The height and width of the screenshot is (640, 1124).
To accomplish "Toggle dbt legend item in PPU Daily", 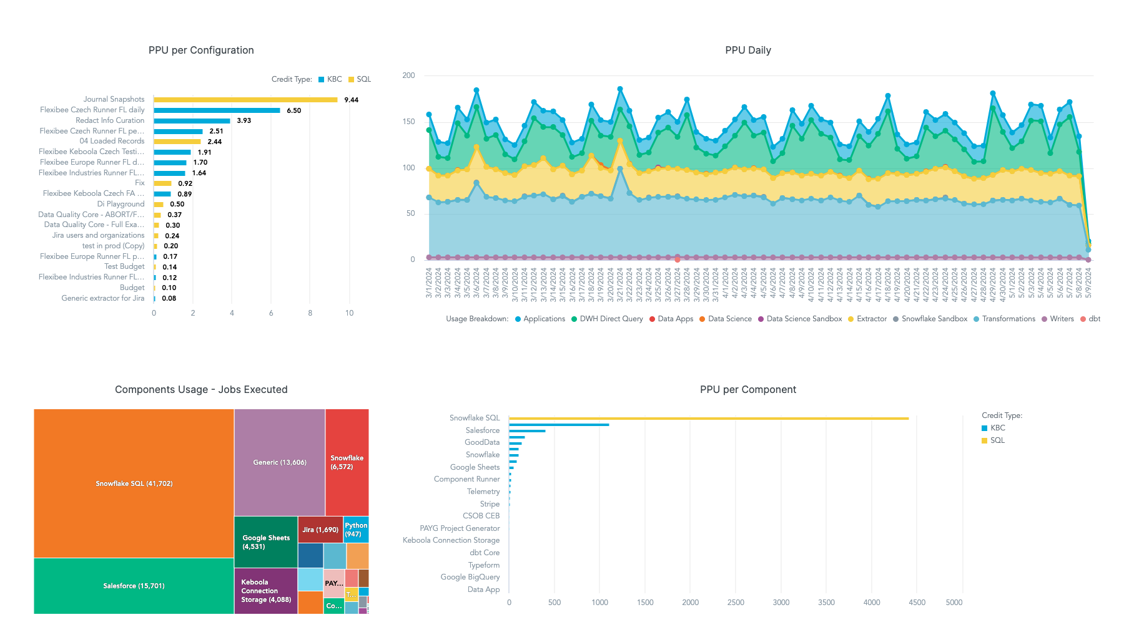I will pos(1090,319).
